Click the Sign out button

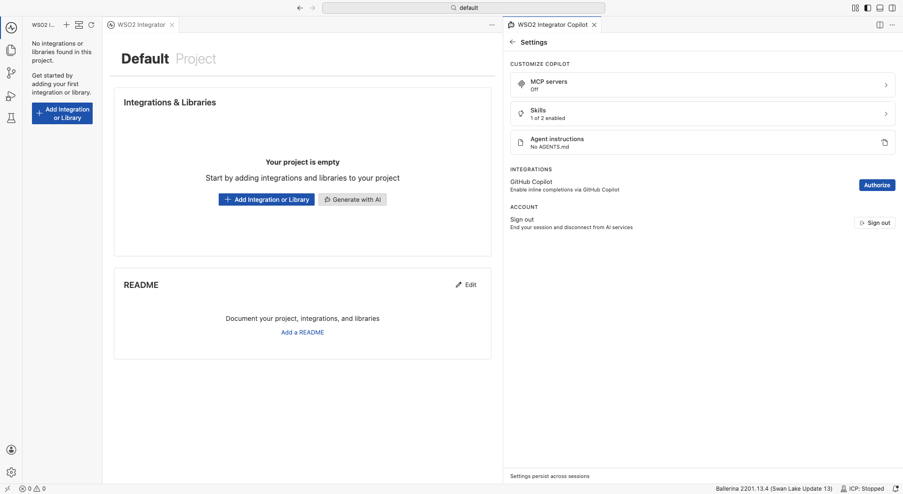tap(875, 223)
